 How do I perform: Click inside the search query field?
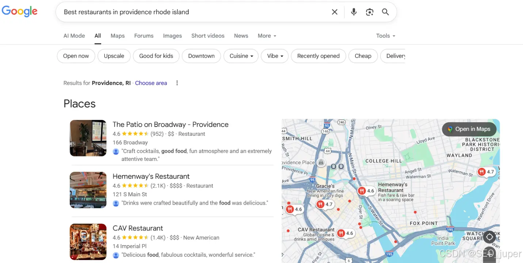[194, 12]
